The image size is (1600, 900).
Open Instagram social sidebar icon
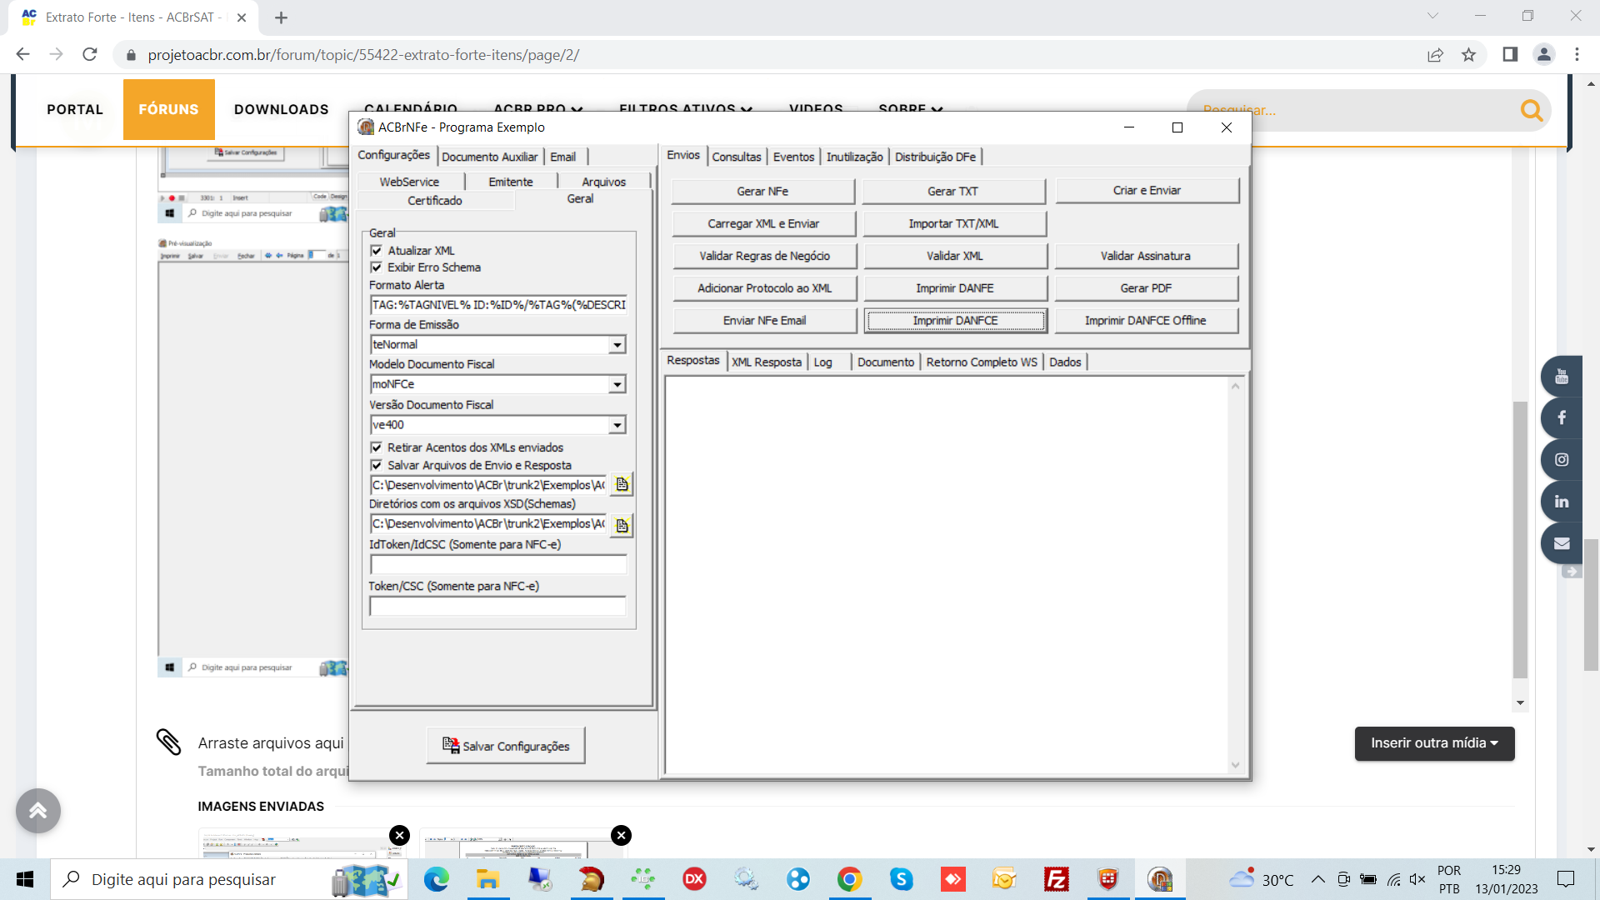click(1561, 459)
